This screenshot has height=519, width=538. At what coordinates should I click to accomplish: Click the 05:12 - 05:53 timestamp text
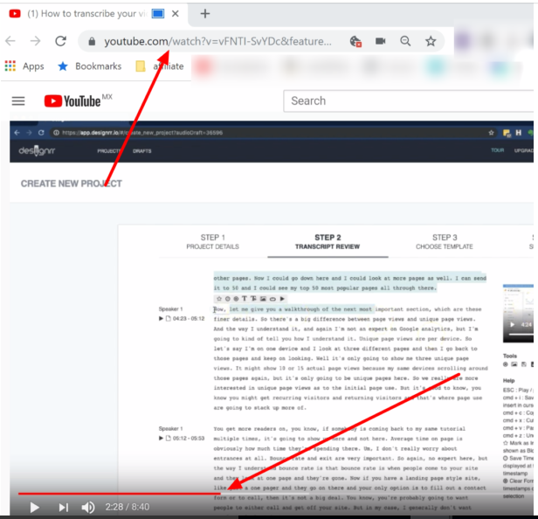[x=189, y=438]
